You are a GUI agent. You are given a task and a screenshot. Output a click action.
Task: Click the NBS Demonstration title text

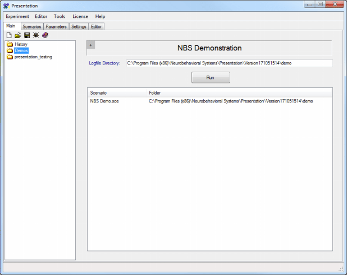click(x=209, y=48)
